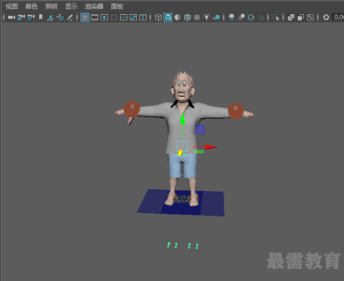Screen dimensions: 344x281
Task: Open the 视图 panel menu
Action: pos(11,7)
